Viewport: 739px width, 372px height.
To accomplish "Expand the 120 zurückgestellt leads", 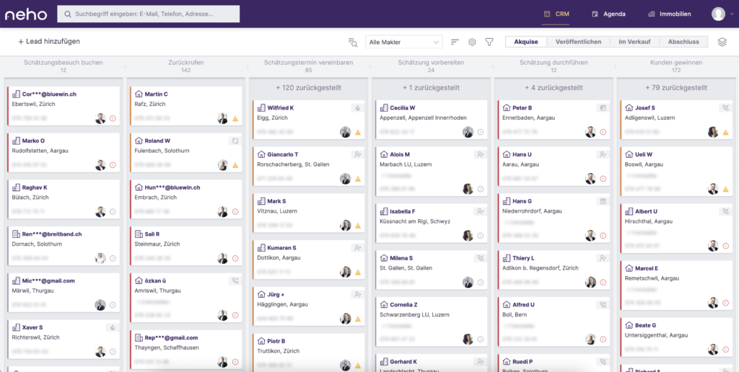I will [x=309, y=87].
